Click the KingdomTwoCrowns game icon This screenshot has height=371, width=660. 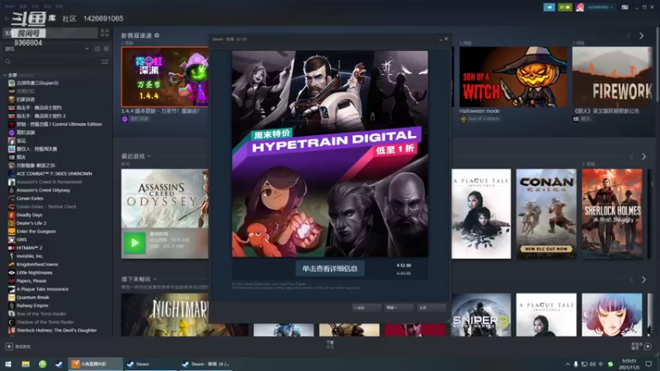[x=12, y=265]
